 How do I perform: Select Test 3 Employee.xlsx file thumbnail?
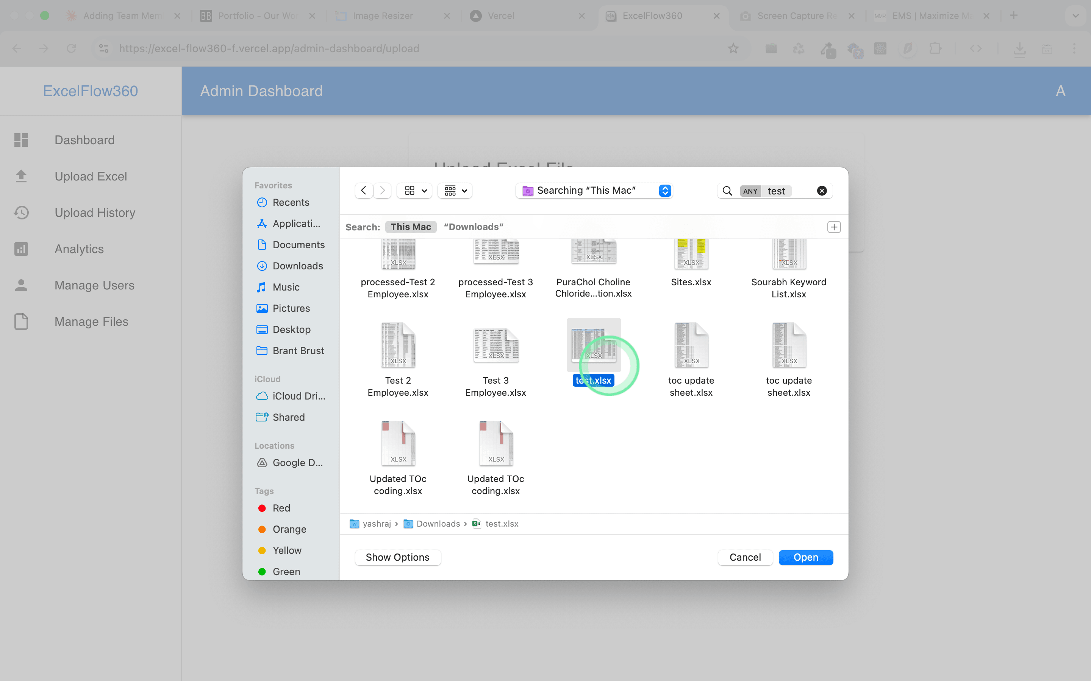point(495,346)
